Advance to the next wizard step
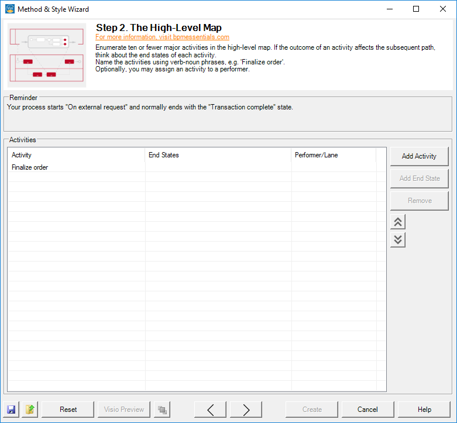 click(x=246, y=410)
